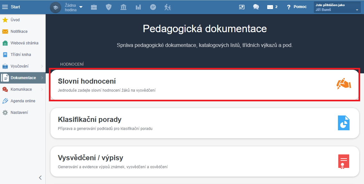Expand the Vyučování submenu chevron
The width and height of the screenshot is (364, 184).
pos(42,66)
